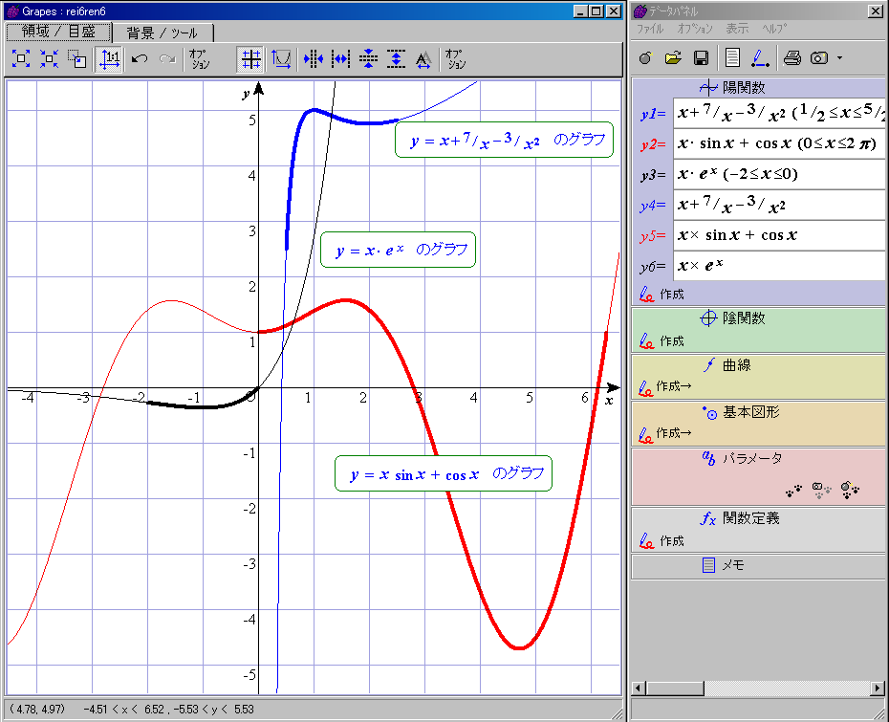Click the third paw-print icon in パラメータ

click(x=849, y=491)
